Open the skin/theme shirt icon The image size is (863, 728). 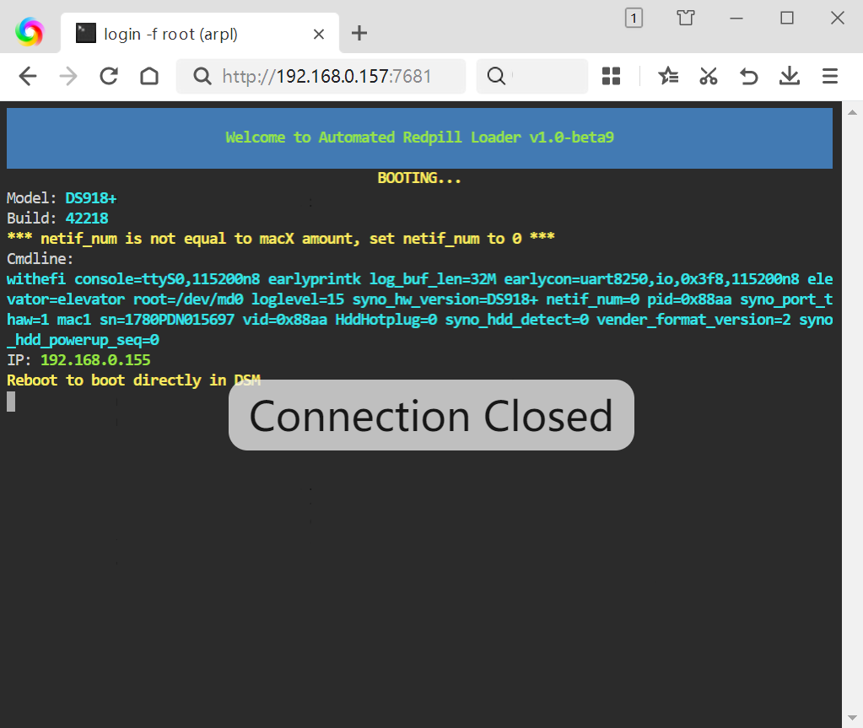click(x=686, y=19)
